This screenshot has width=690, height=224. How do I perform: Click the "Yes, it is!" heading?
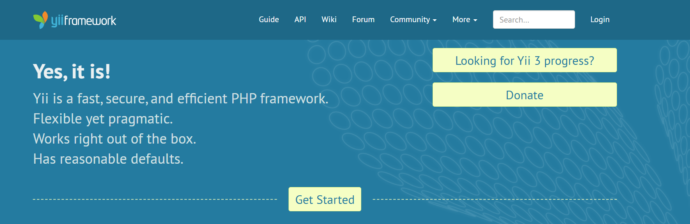[72, 71]
